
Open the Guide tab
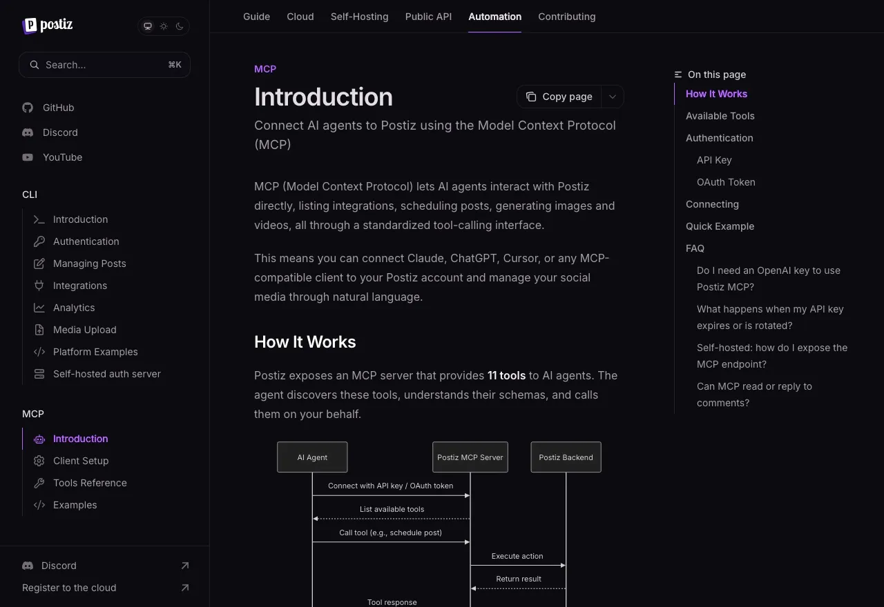(x=256, y=17)
